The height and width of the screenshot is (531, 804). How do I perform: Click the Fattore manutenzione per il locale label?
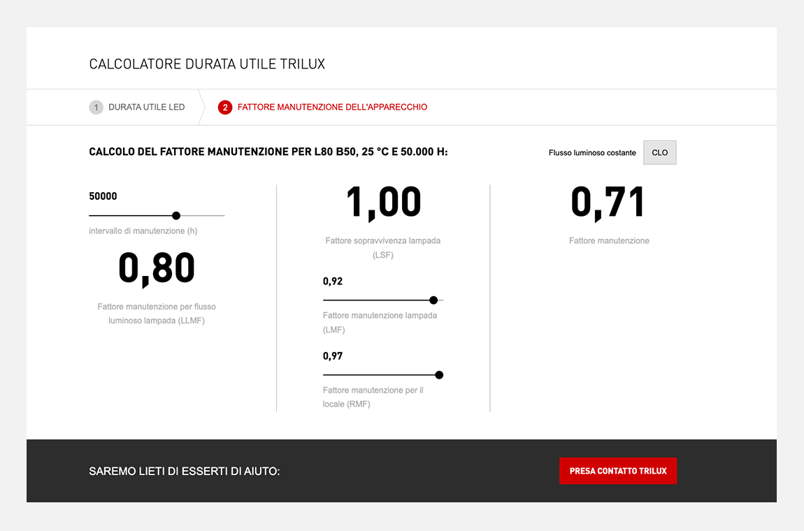tap(373, 398)
